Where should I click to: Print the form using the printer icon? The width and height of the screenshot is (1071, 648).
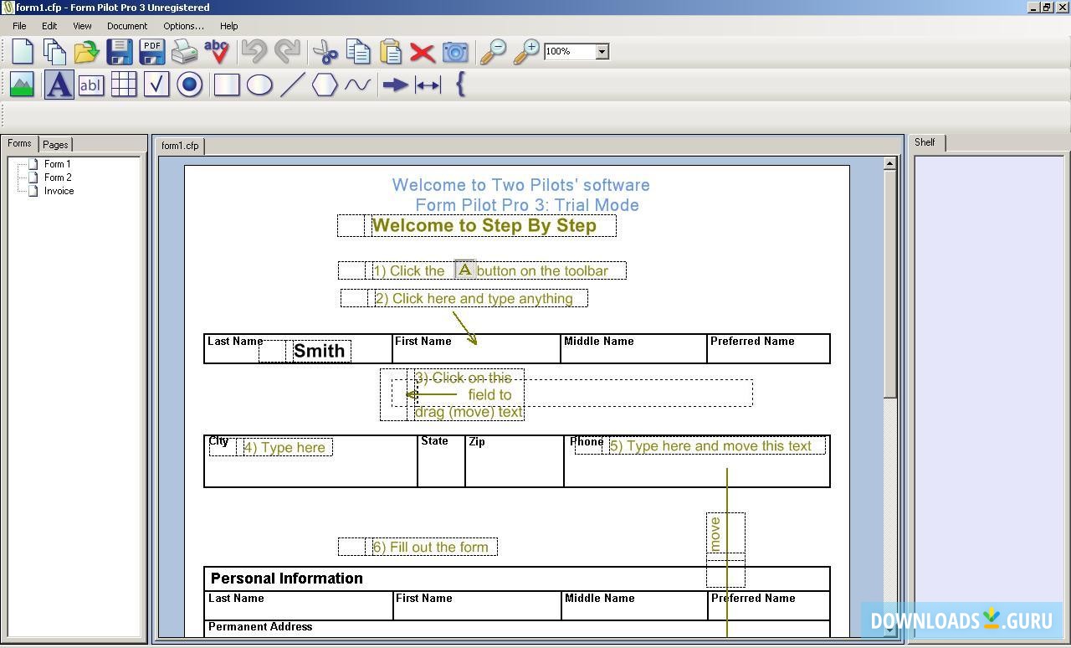pyautogui.click(x=184, y=52)
